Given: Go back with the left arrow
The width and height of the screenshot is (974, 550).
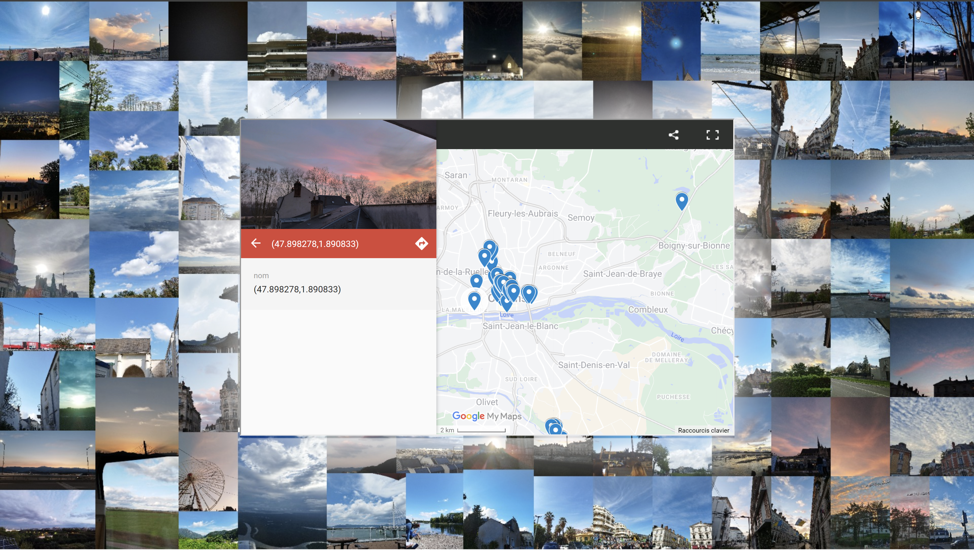Looking at the screenshot, I should point(256,243).
